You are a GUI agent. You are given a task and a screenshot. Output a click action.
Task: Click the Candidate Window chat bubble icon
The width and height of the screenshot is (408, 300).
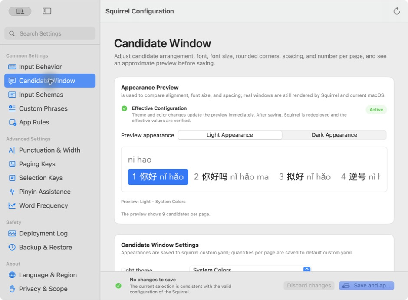(12, 81)
